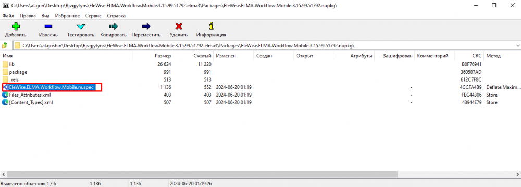521x187 pixels.
Task: Click the lib size value 26 624
Action: coord(165,64)
